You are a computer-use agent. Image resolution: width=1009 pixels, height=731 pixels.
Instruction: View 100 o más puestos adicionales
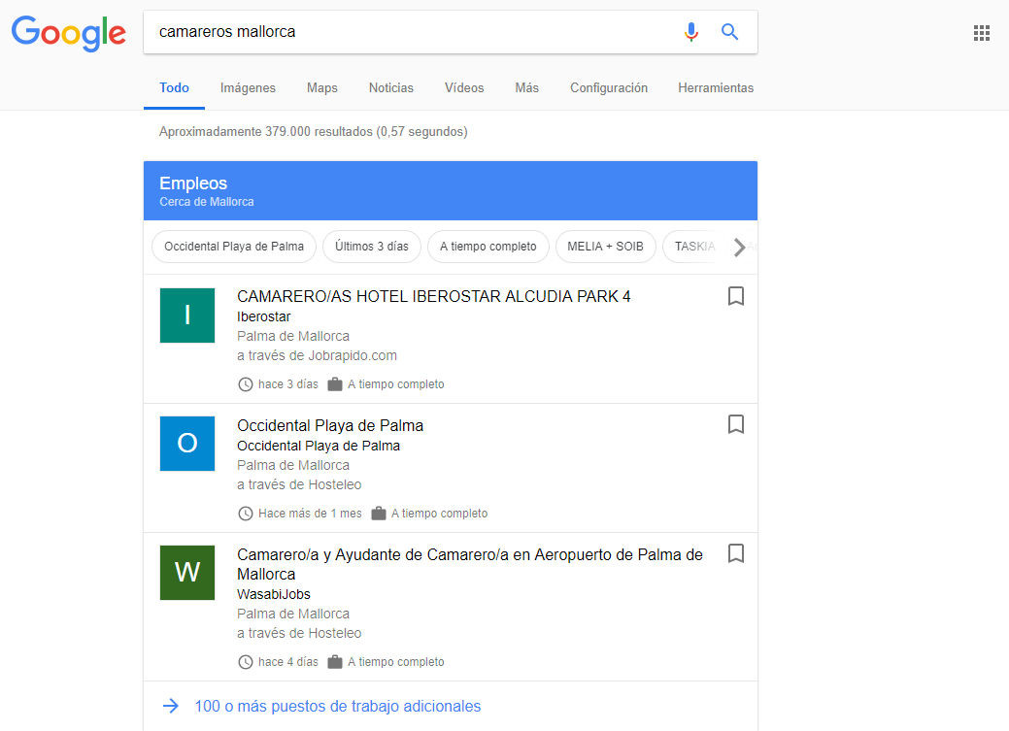click(337, 706)
